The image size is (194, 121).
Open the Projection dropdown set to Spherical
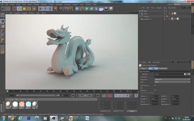(172, 80)
